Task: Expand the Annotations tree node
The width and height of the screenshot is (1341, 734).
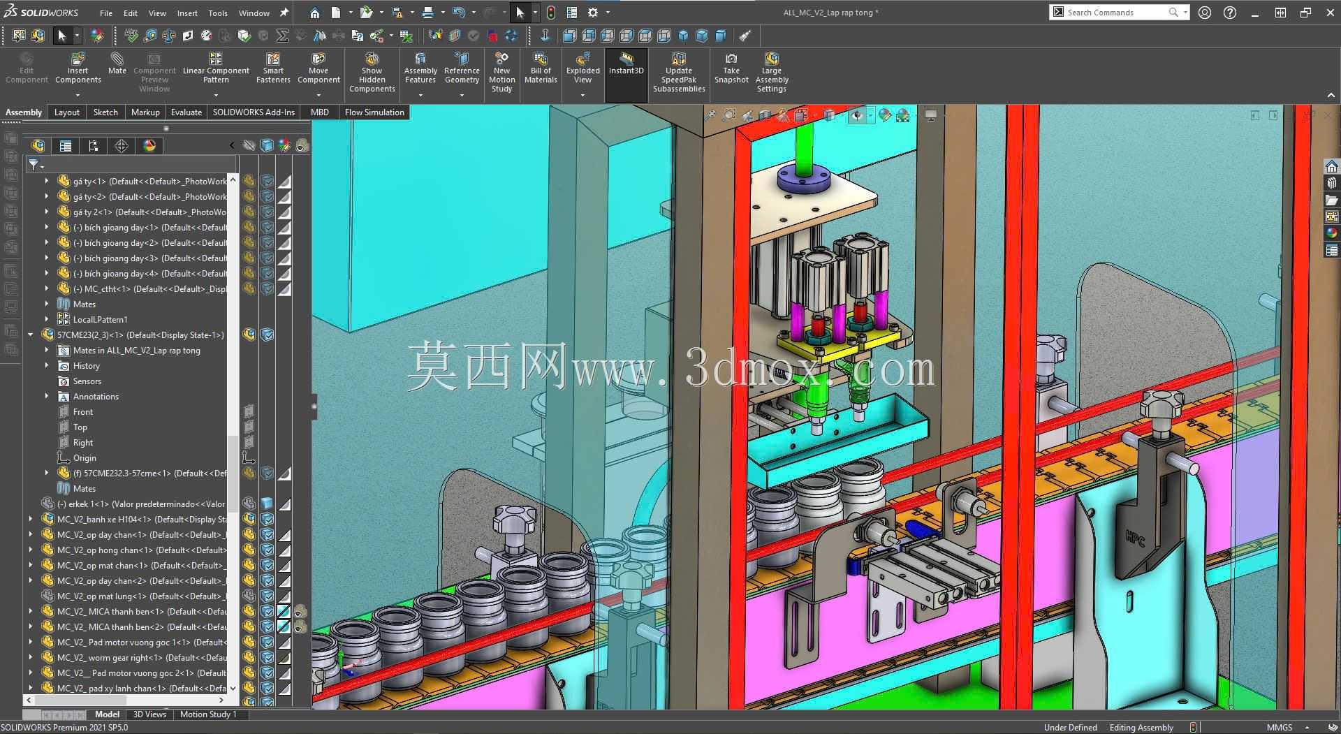Action: coord(47,397)
